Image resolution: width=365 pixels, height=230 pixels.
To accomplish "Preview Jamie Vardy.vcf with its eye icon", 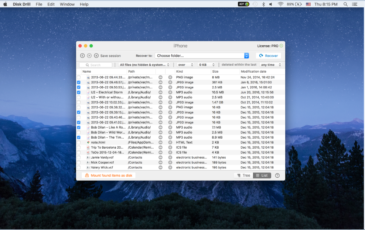I will click(x=160, y=157).
